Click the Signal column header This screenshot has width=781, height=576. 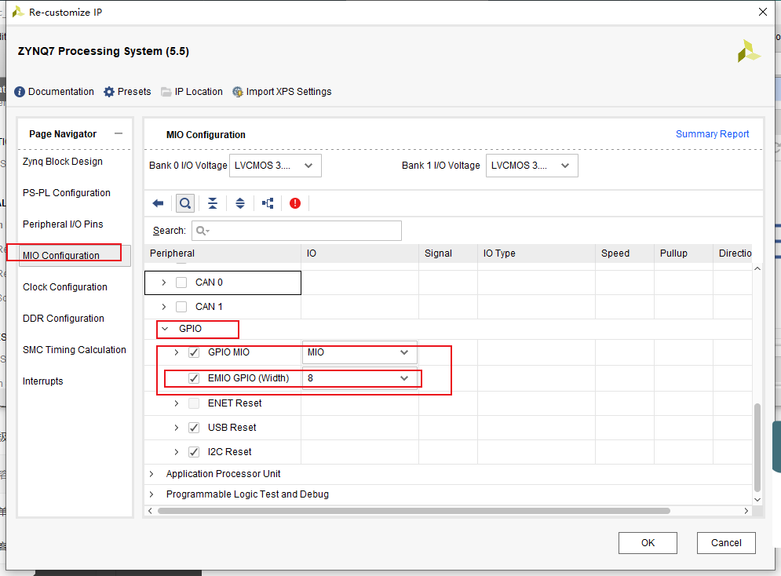coord(448,253)
